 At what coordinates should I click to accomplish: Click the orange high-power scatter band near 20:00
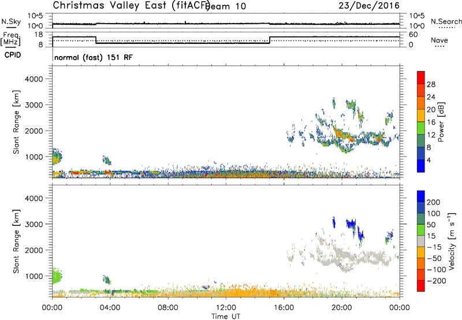point(343,135)
